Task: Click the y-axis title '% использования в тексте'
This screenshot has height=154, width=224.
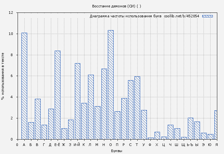Action: 3,76
